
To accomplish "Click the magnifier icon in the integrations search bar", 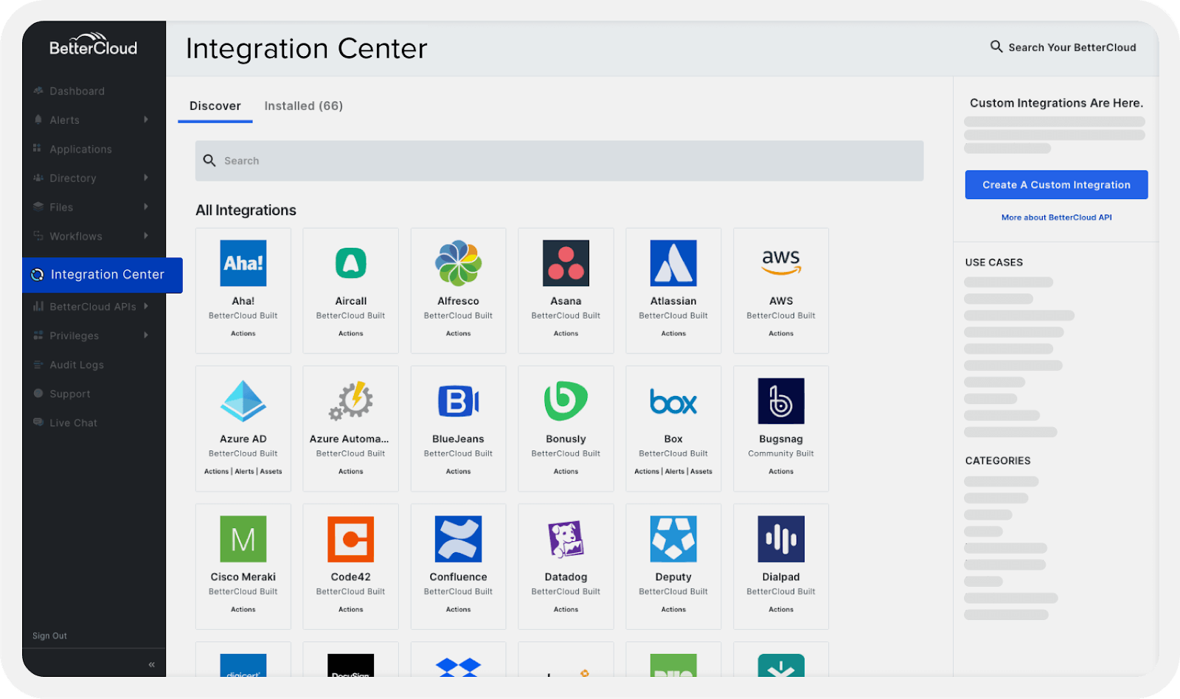I will [x=209, y=161].
